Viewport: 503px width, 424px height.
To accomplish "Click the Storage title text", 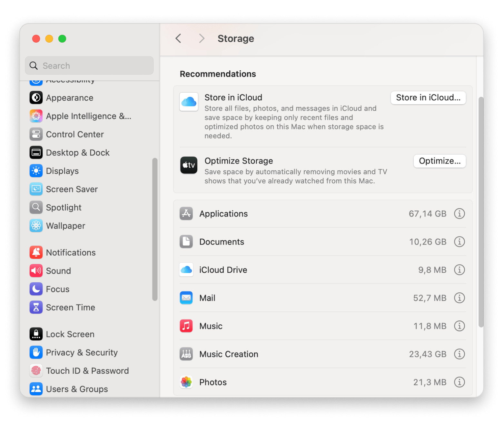I will pyautogui.click(x=236, y=38).
